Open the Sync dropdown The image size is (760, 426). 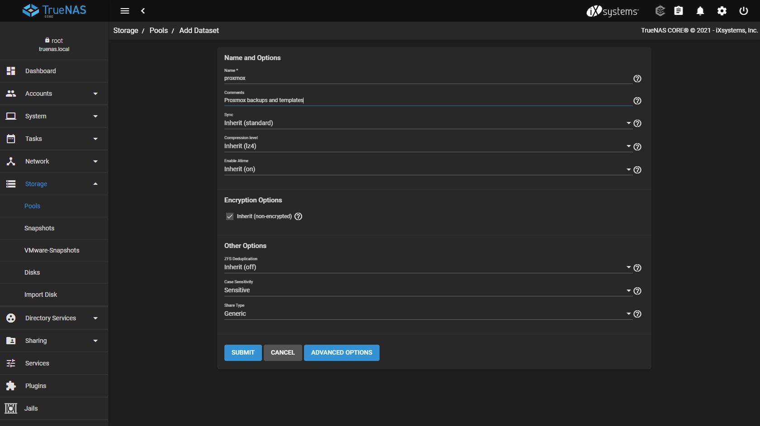click(x=427, y=123)
